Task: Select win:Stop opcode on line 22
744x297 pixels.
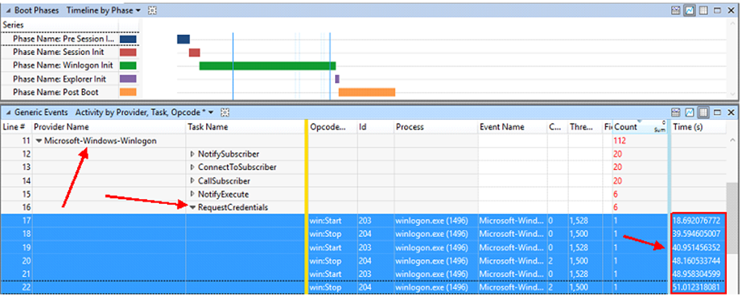Action: 325,287
